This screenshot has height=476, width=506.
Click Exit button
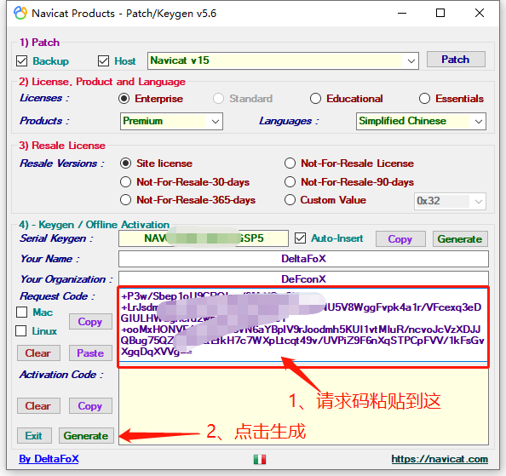coord(34,436)
